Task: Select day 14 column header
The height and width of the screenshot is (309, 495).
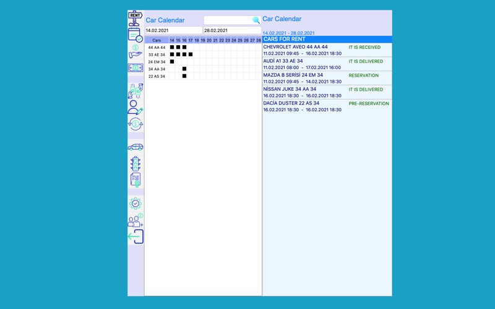Action: click(172, 40)
